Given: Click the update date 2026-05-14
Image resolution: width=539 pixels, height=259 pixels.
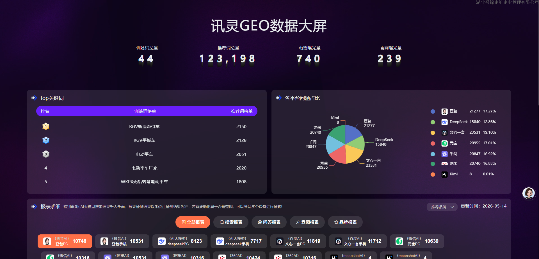Looking at the screenshot, I should click(x=494, y=206).
